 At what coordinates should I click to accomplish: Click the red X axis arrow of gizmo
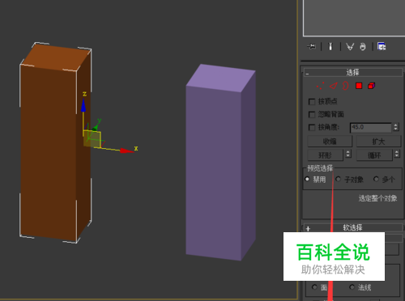click(x=126, y=150)
